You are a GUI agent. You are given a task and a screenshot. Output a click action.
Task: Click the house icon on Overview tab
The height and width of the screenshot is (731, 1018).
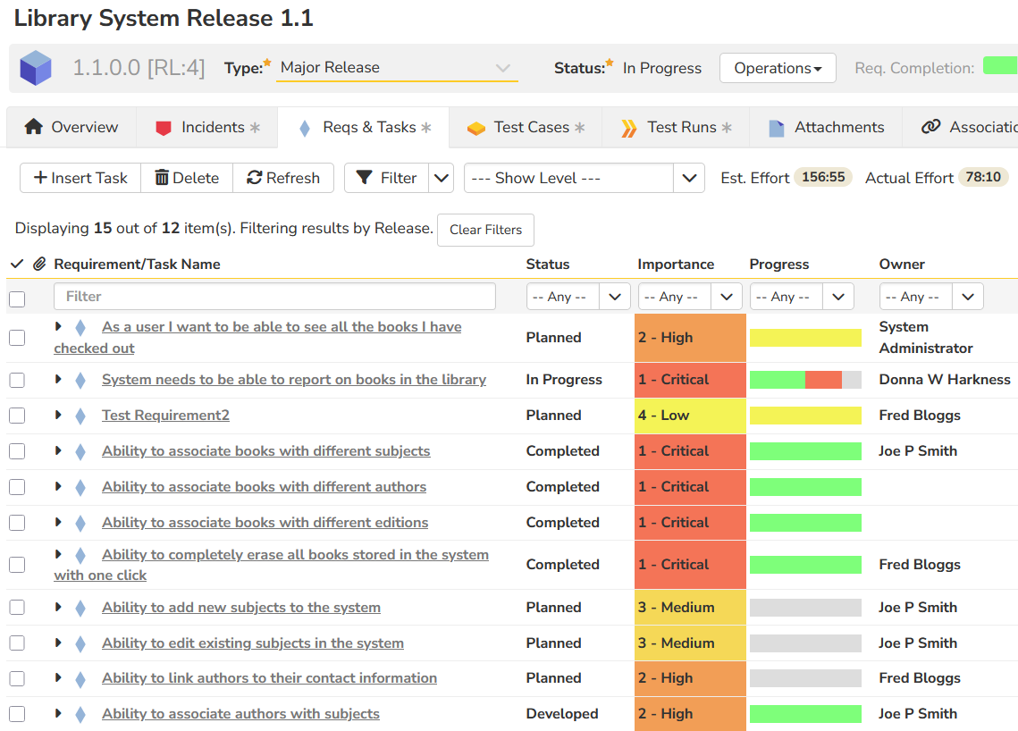coord(34,127)
